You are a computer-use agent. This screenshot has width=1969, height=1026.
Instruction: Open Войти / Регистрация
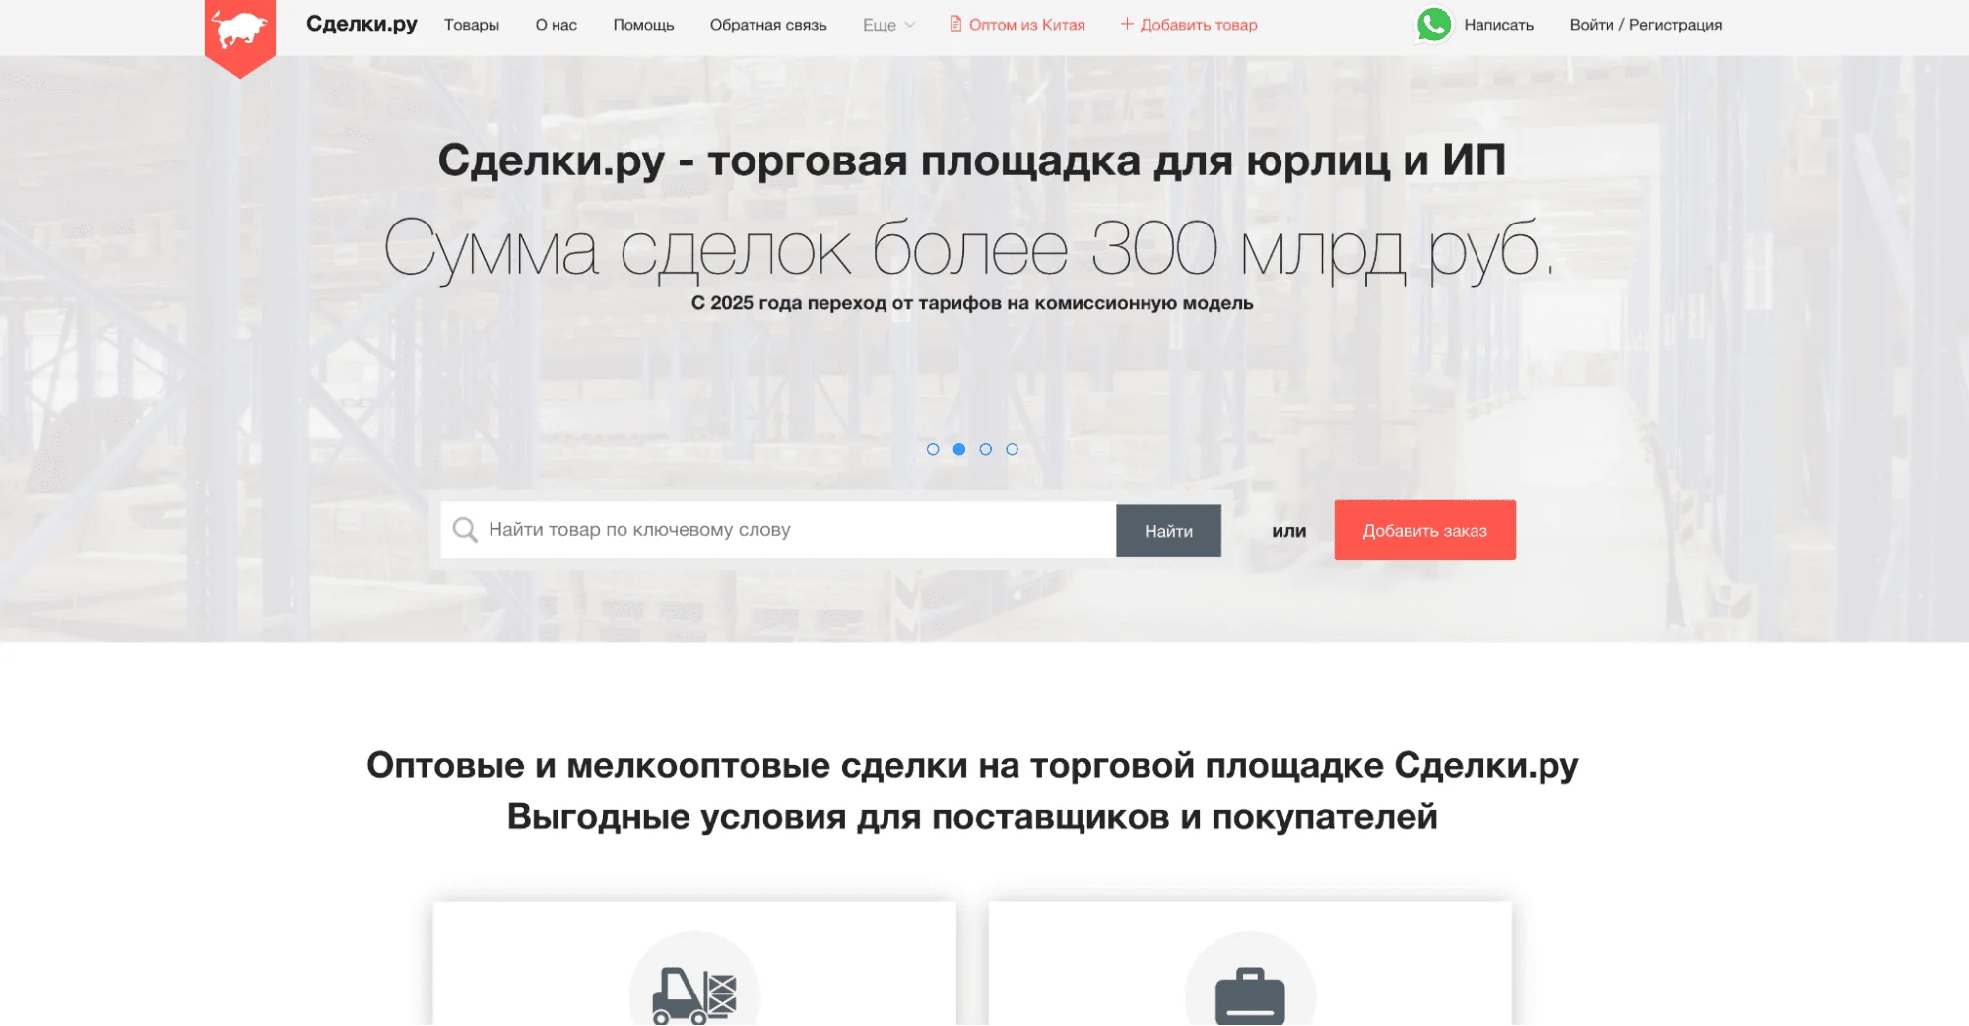click(1646, 24)
